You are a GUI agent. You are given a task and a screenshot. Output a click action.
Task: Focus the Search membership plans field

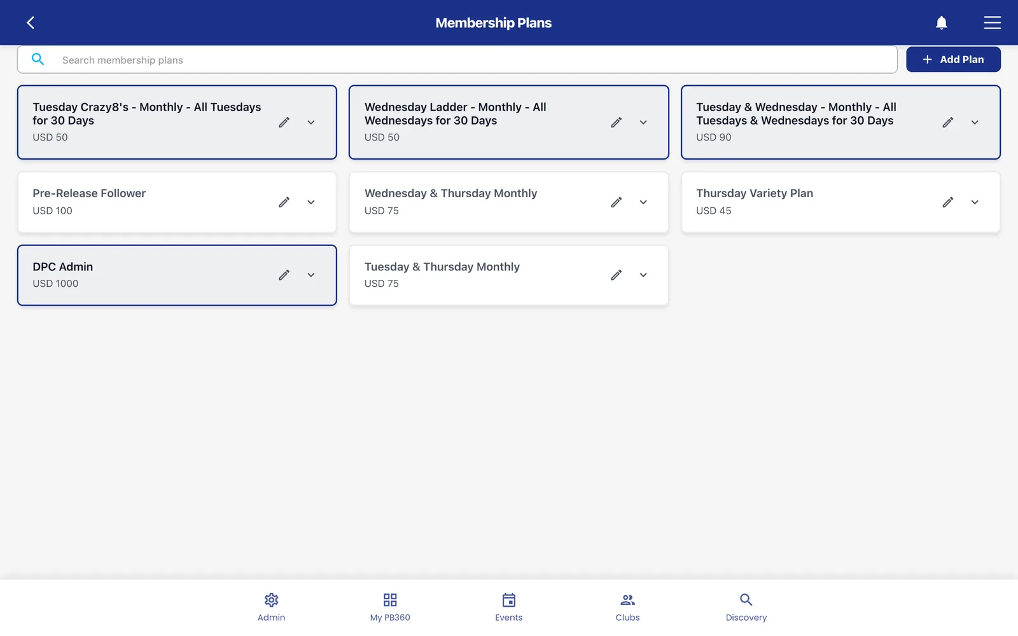[457, 60]
